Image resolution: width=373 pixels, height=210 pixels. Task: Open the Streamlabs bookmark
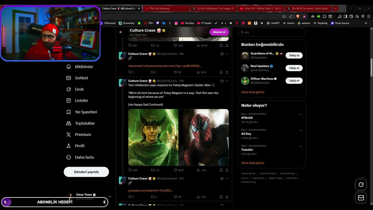pyautogui.click(x=127, y=23)
